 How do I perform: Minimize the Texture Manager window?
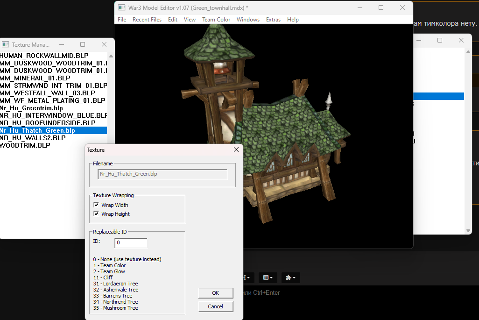(62, 45)
